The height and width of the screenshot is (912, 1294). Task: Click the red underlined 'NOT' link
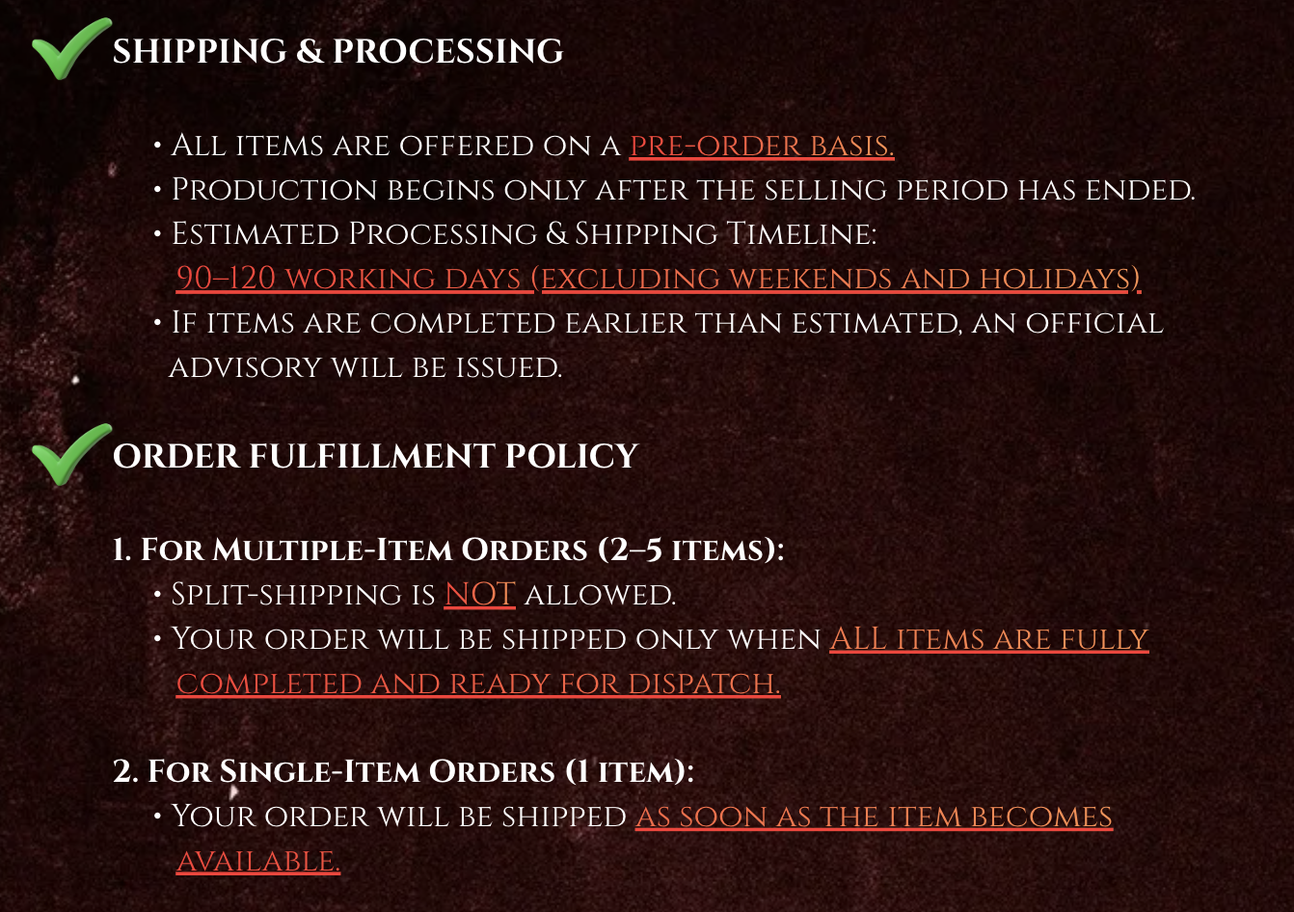point(479,595)
